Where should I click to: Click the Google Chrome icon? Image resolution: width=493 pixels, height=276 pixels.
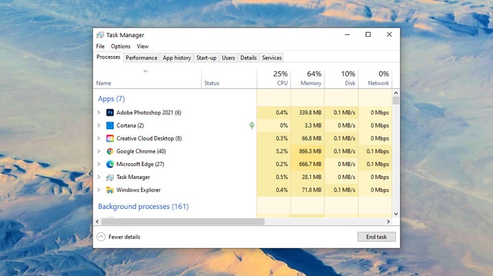tap(110, 152)
